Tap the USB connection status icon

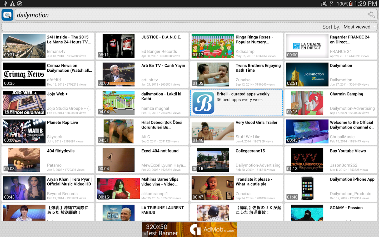tap(5, 4)
